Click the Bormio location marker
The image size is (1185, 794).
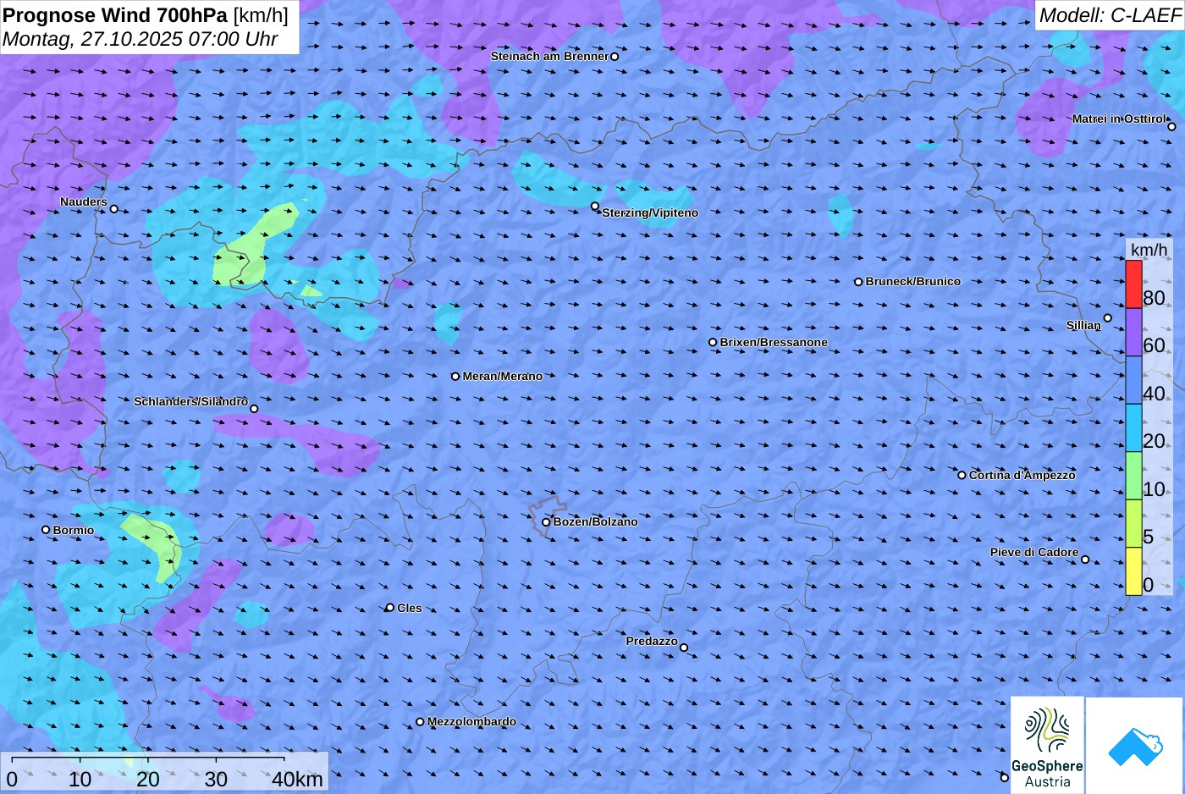tap(46, 530)
